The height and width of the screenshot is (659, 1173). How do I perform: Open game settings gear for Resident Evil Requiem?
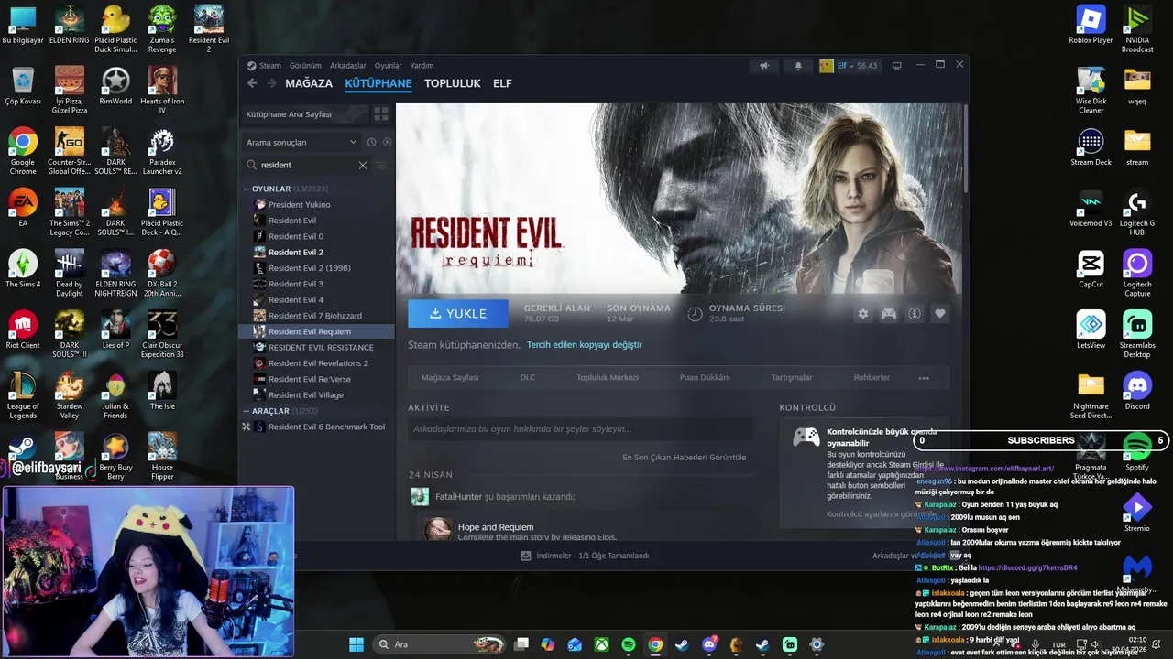pyautogui.click(x=862, y=314)
